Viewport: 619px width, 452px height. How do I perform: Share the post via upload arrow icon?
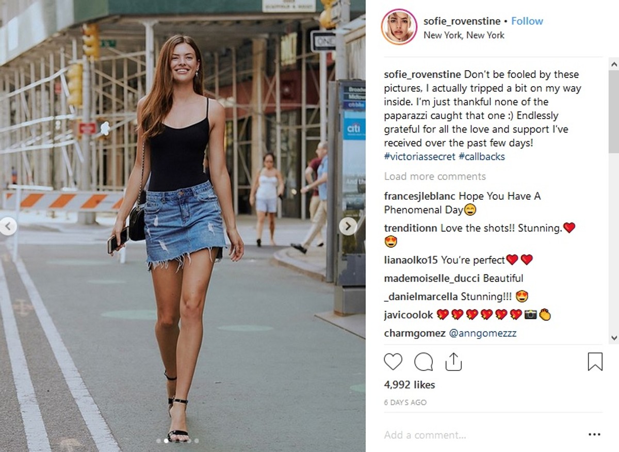453,361
